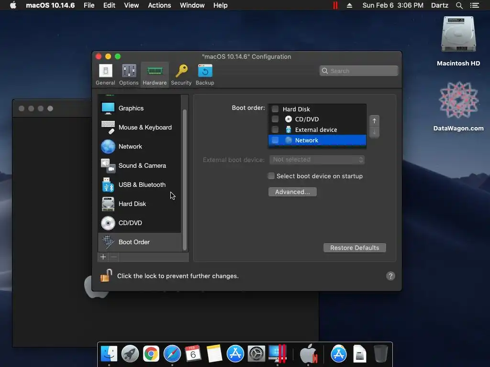The image size is (490, 367).
Task: Open the Edit menu
Action: 109,5
